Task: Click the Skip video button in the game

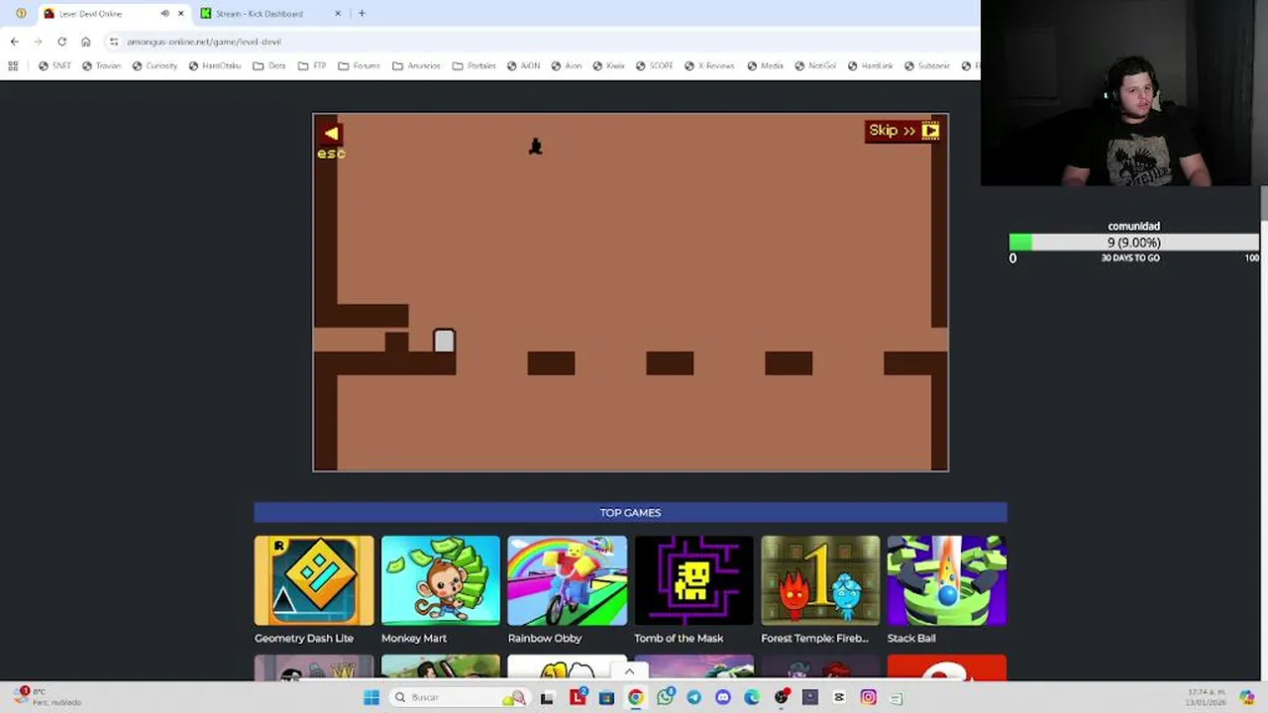Action: 902,131
